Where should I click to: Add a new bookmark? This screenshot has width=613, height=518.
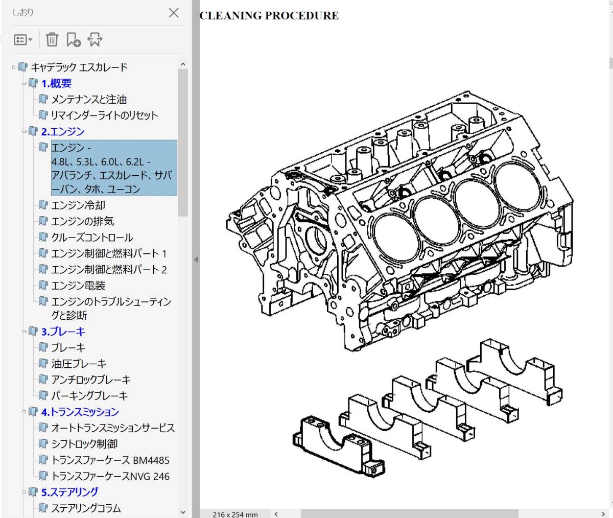click(74, 39)
